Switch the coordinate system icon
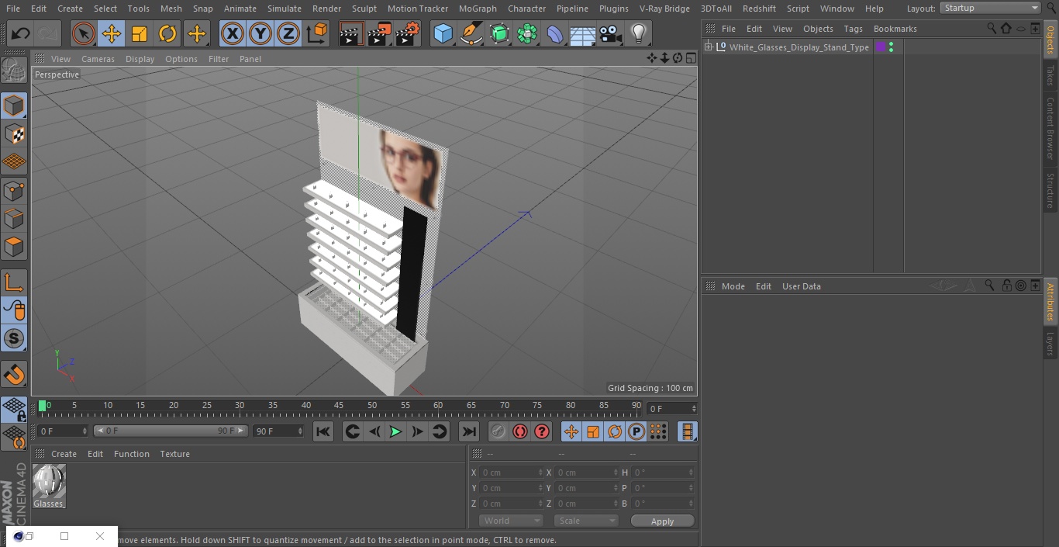The width and height of the screenshot is (1059, 547). pos(316,34)
